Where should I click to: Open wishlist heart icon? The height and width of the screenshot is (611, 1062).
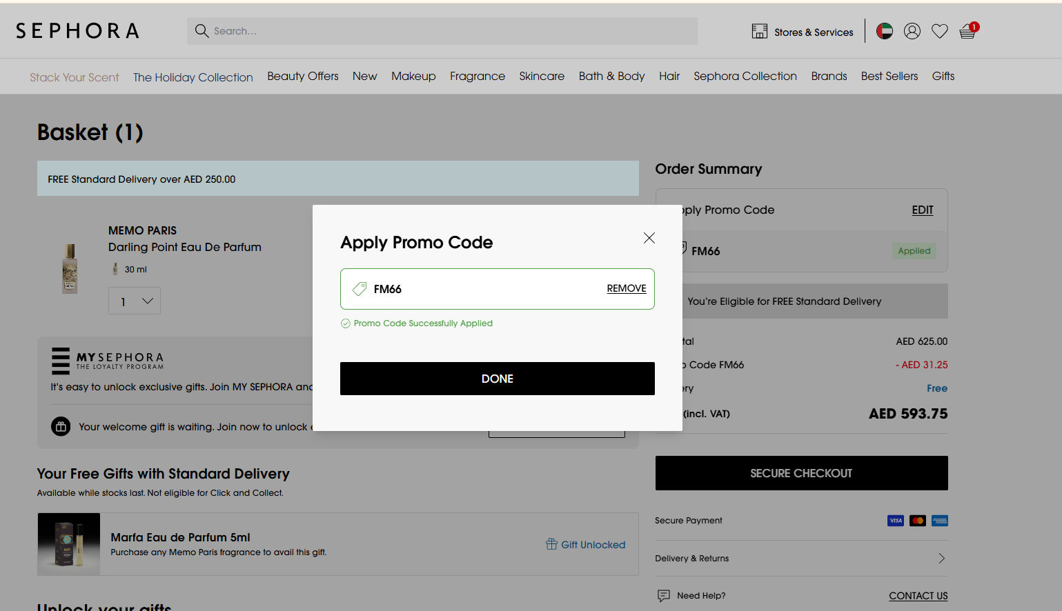click(x=940, y=31)
